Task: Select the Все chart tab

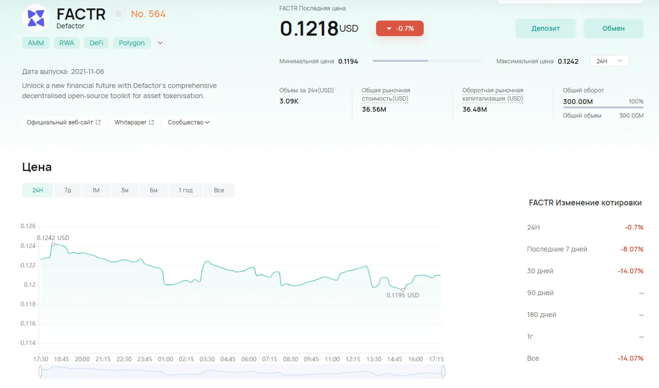Action: 219,190
